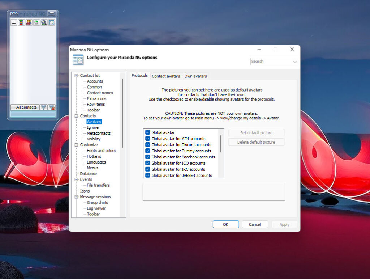
Task: Collapse the Message sessions tree node
Action: click(x=76, y=197)
